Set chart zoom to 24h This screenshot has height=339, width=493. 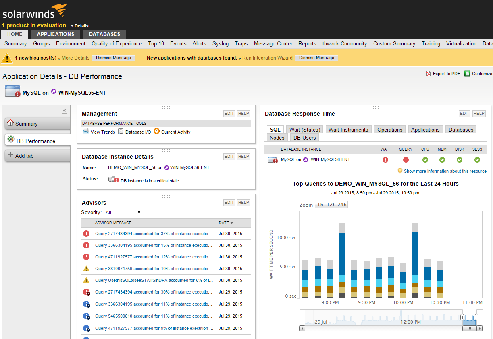pos(342,205)
